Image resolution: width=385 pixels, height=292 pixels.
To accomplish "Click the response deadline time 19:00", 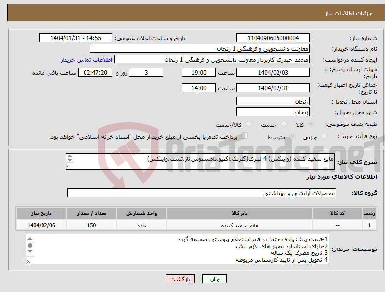I will tap(199, 73).
